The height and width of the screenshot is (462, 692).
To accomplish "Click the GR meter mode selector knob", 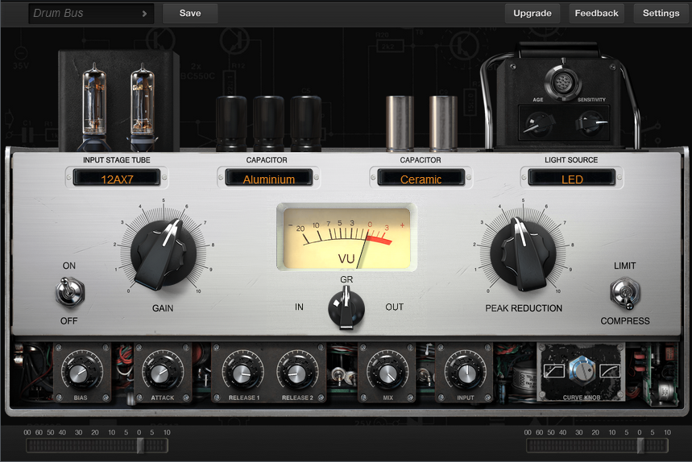I will pyautogui.click(x=346, y=307).
